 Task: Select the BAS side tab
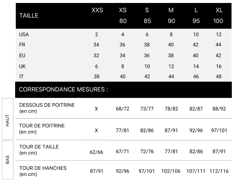(8, 160)
